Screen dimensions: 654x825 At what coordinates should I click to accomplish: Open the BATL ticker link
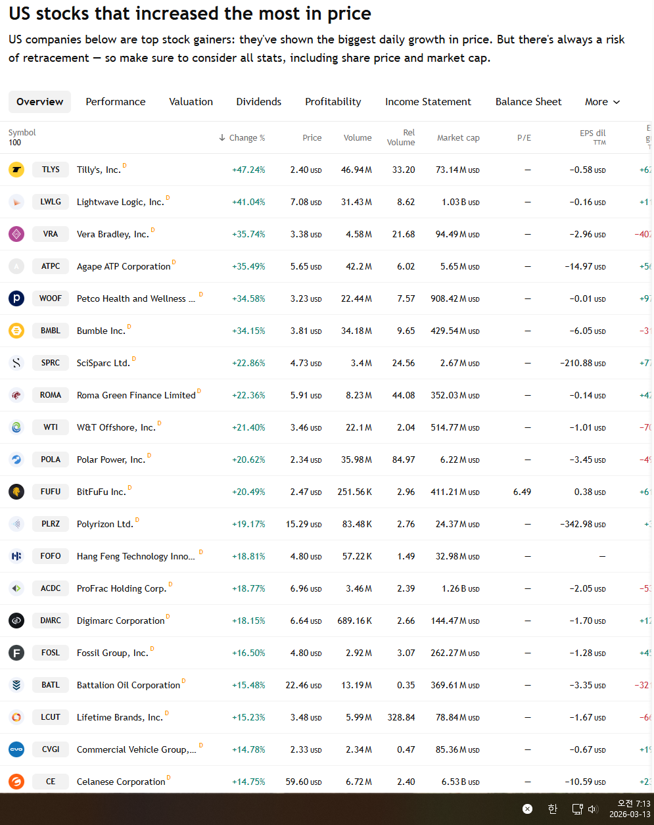(x=51, y=685)
